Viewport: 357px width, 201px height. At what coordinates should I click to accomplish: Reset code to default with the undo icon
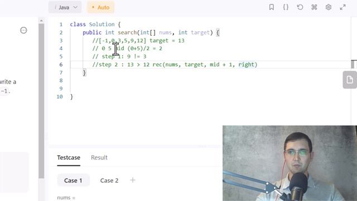300,7
